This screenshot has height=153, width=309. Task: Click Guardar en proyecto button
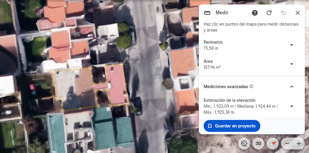click(x=232, y=126)
